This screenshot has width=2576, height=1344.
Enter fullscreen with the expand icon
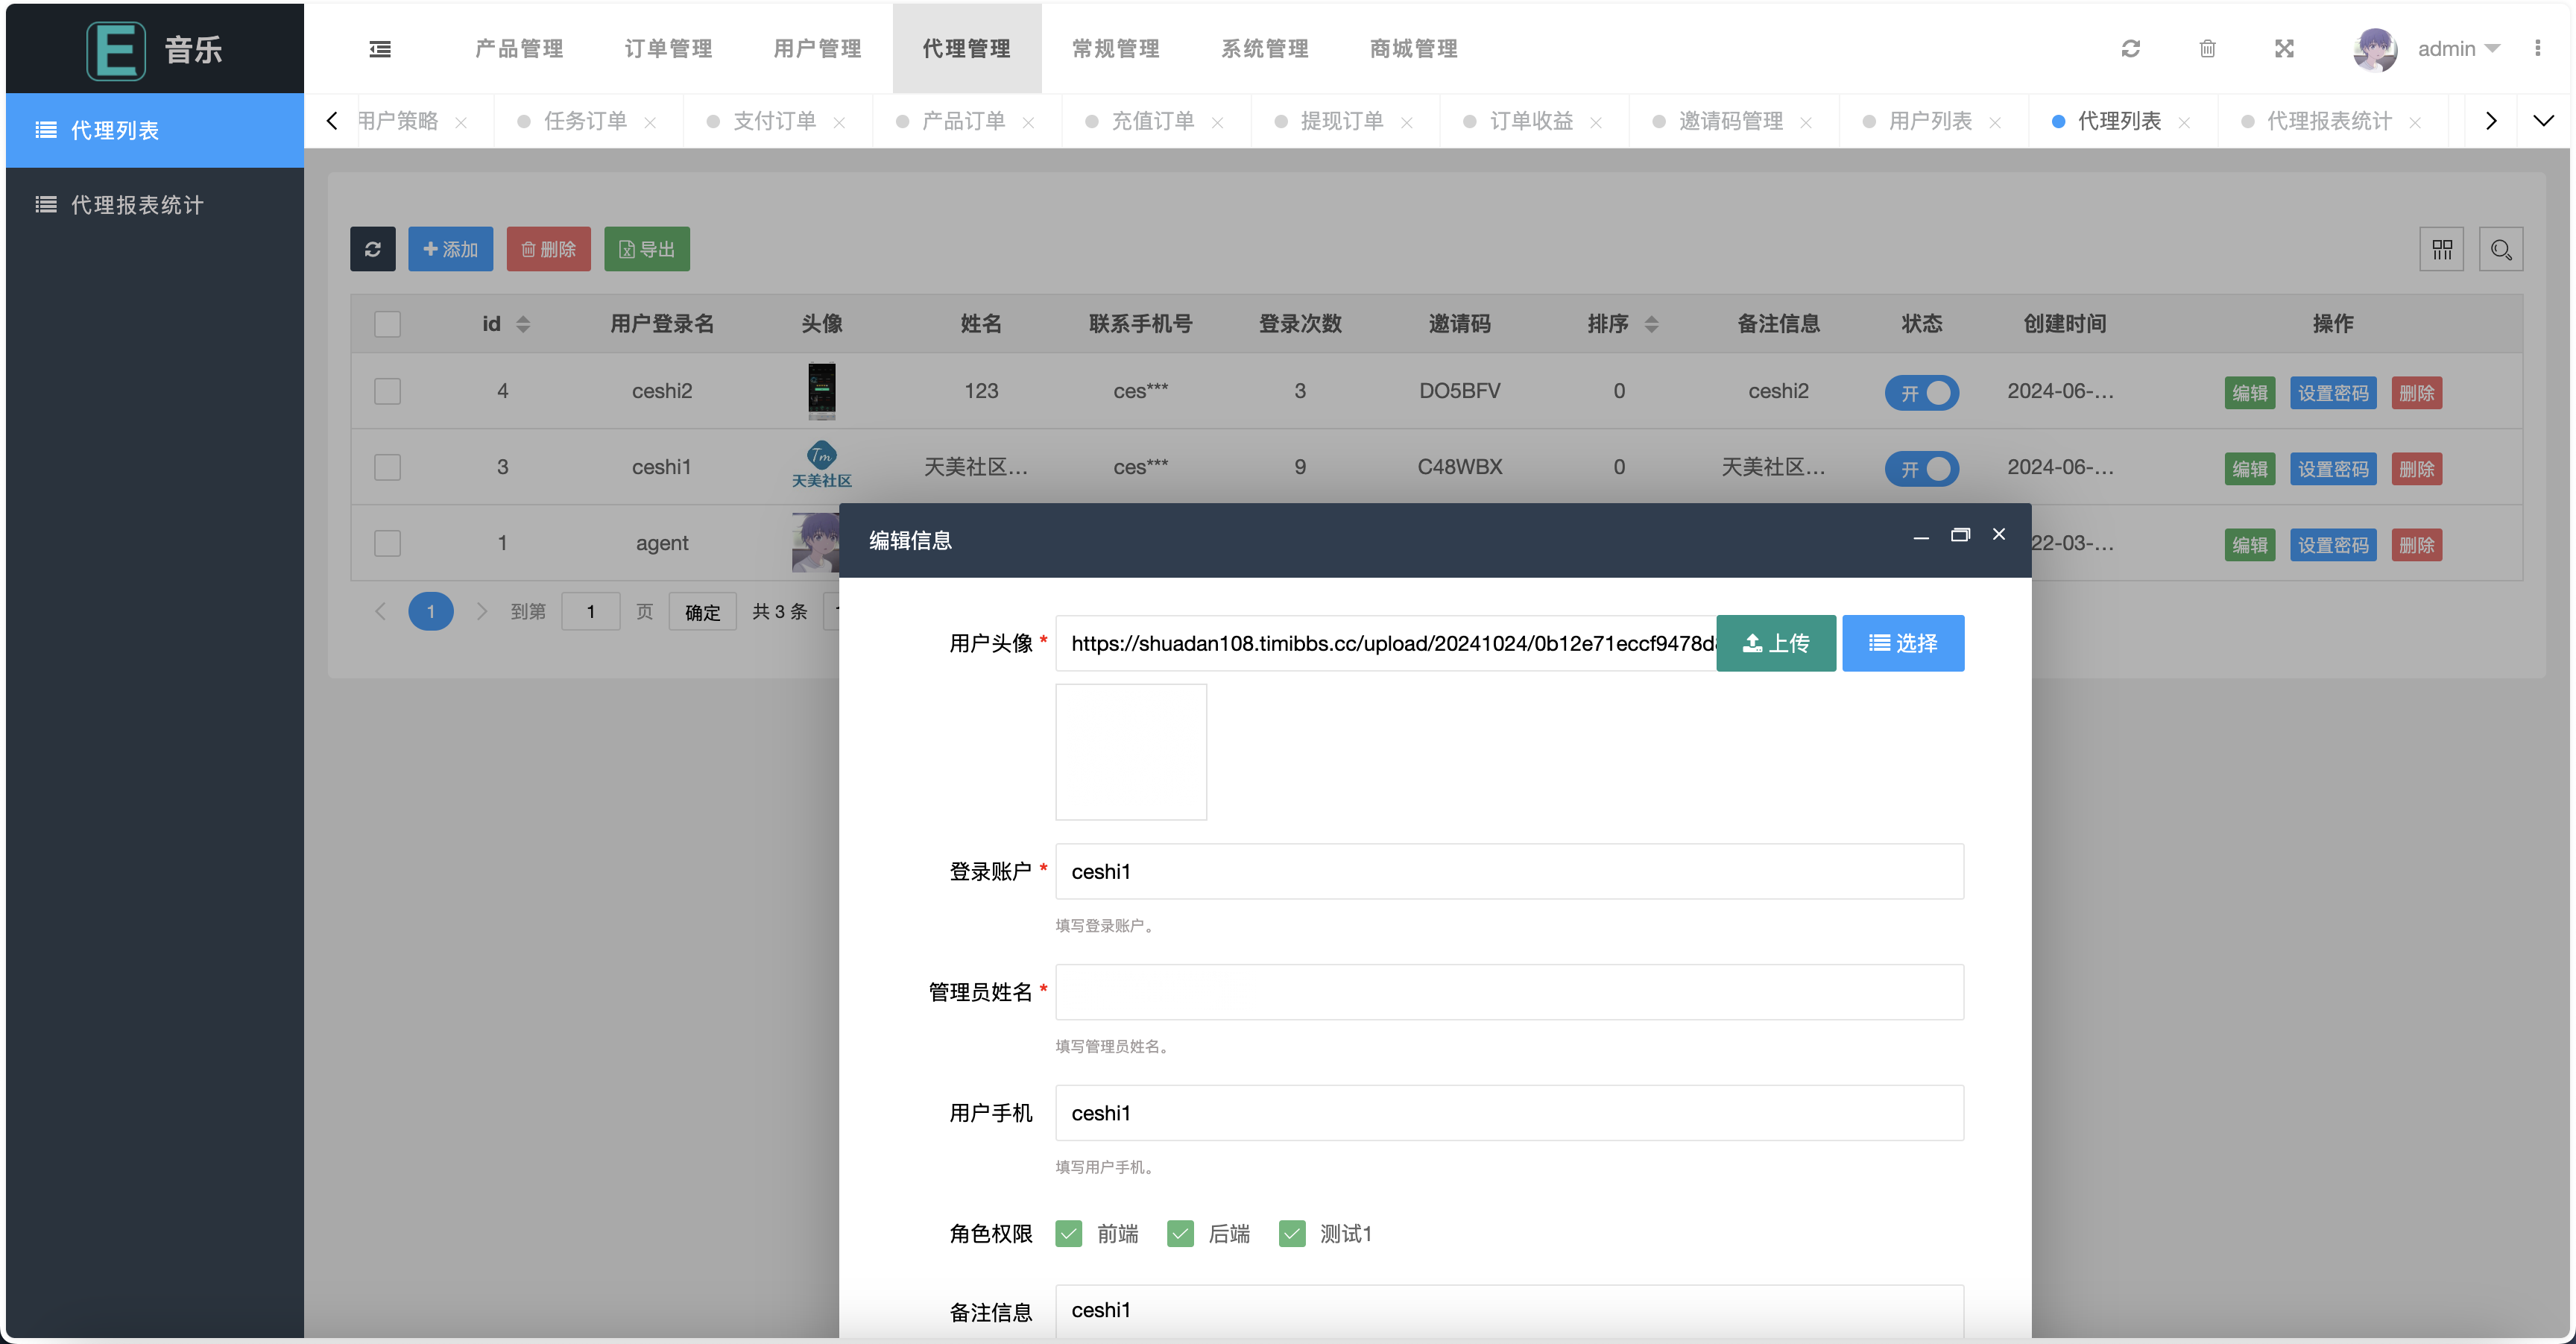2284,48
